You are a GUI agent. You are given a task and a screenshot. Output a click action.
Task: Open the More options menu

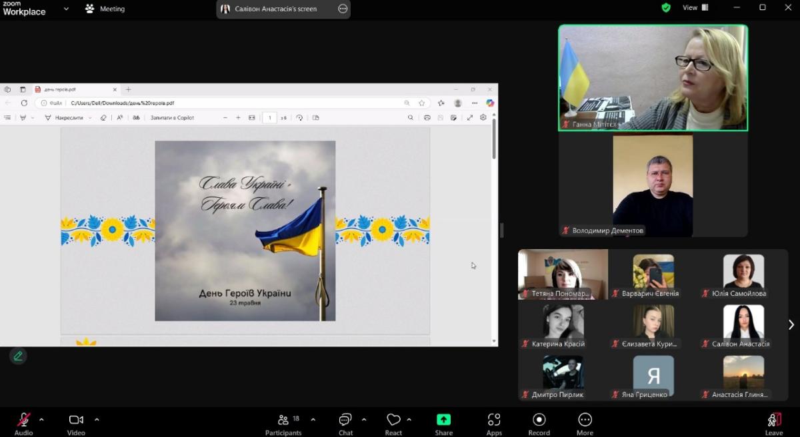(585, 424)
